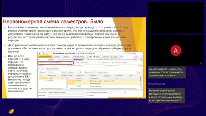This screenshot has height=116, width=206.
Task: Move group row up in left table
Action: (x=50, y=72)
